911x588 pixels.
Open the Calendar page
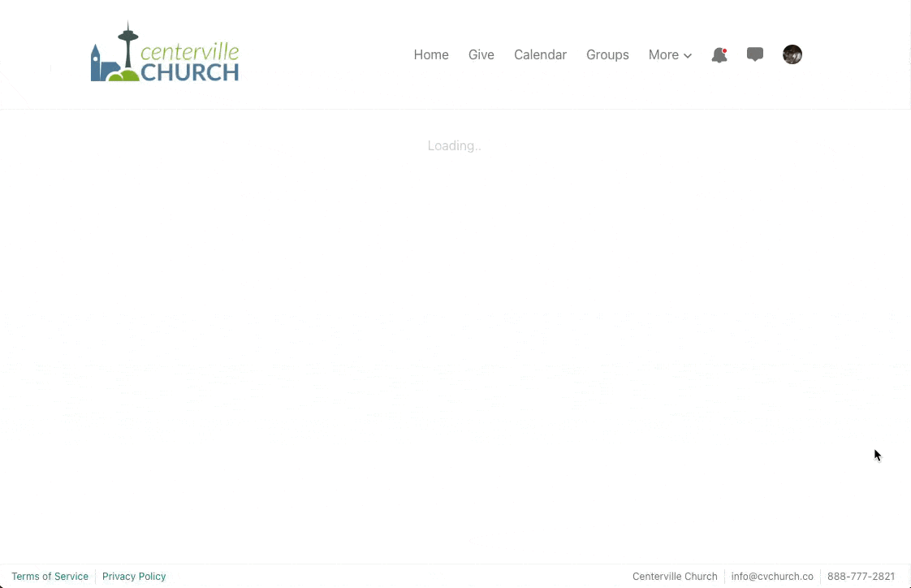540,54
